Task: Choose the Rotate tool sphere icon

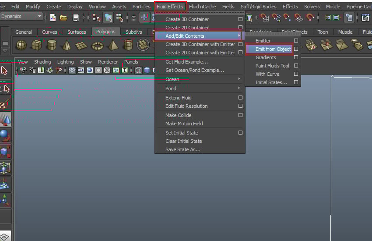Action: click(5, 135)
